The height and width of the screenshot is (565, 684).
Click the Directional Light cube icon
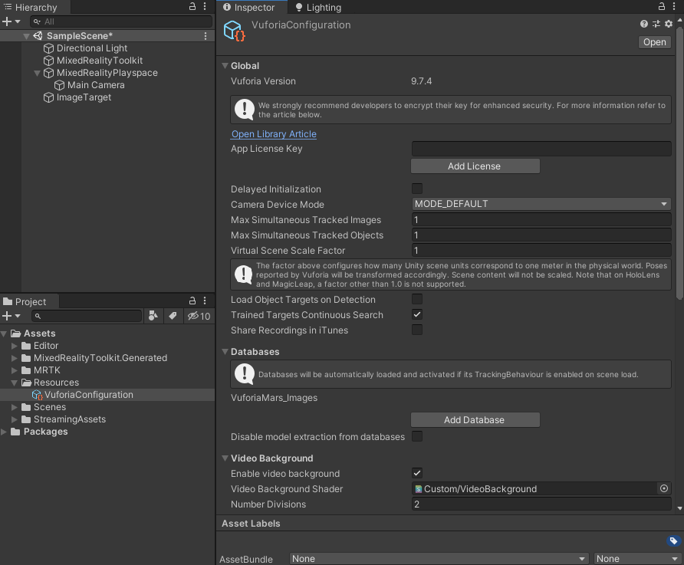coord(48,48)
